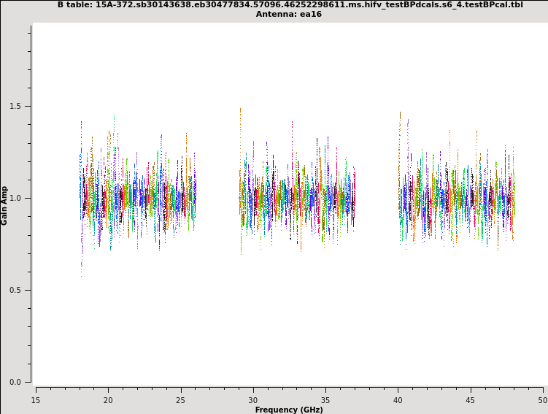The height and width of the screenshot is (414, 548).
Task: Click the "Gain Amp" y-axis label
Action: 5,205
